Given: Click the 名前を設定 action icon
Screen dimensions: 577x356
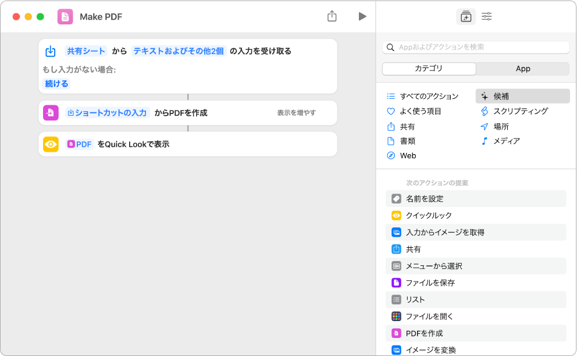Looking at the screenshot, I should click(396, 199).
